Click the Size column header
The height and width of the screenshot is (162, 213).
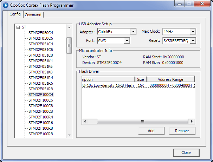[141, 79]
